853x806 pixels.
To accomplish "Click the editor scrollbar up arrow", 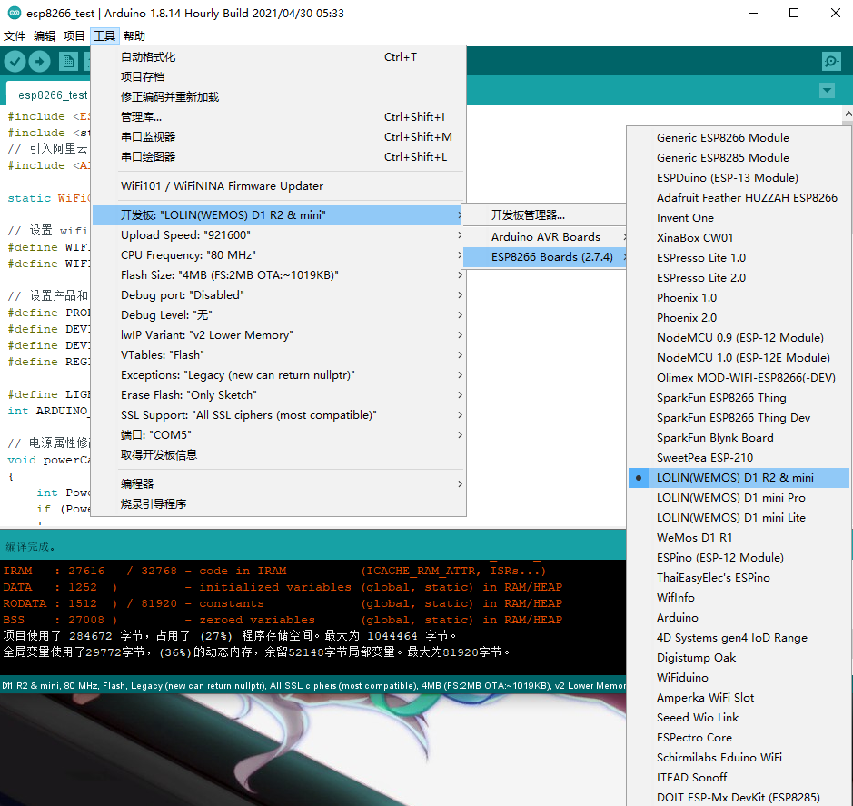I will pyautogui.click(x=848, y=114).
